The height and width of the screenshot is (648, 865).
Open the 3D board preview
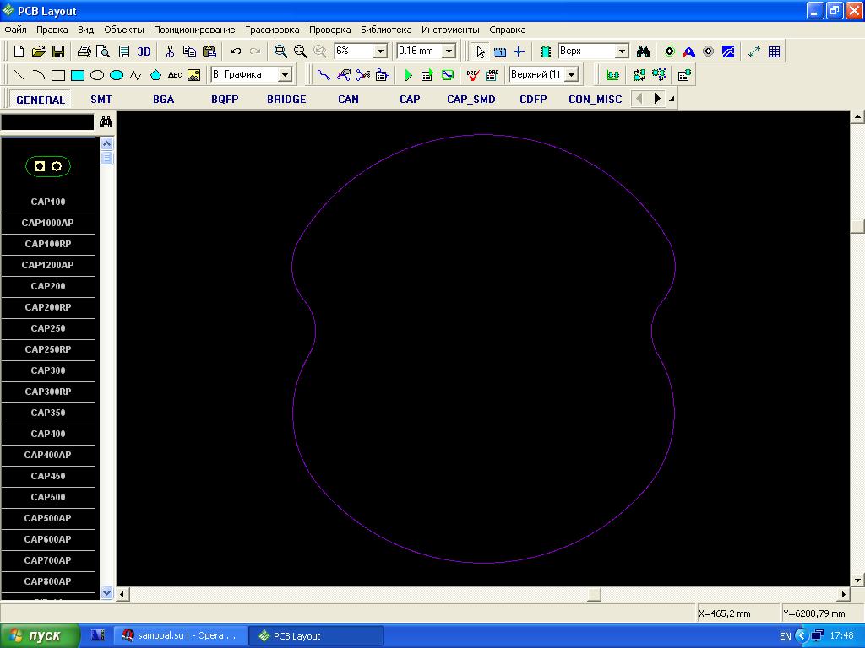(144, 51)
